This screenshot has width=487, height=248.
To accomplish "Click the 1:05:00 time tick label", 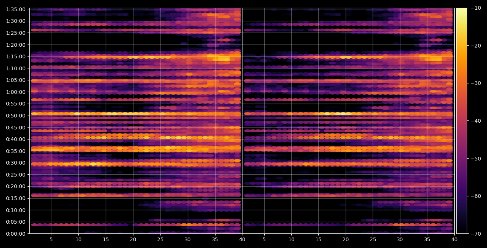I will point(16,80).
